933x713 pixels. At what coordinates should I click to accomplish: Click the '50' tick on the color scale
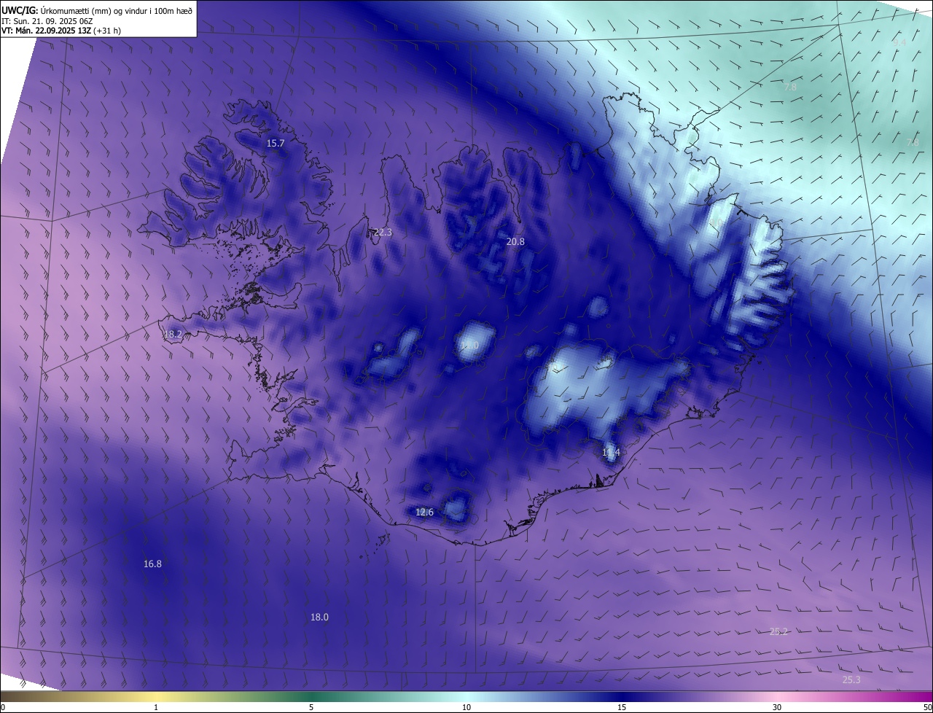[927, 707]
